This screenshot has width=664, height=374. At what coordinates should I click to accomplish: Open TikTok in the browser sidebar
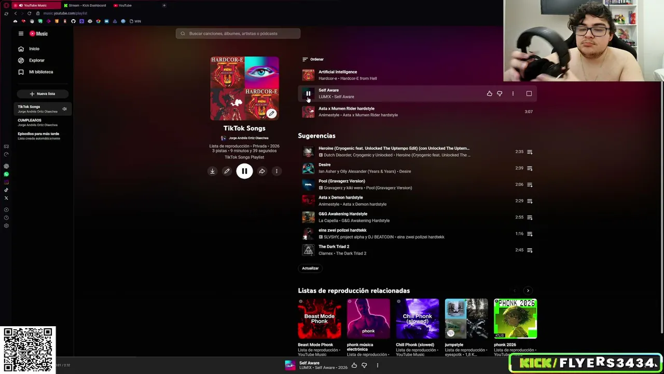[6, 190]
